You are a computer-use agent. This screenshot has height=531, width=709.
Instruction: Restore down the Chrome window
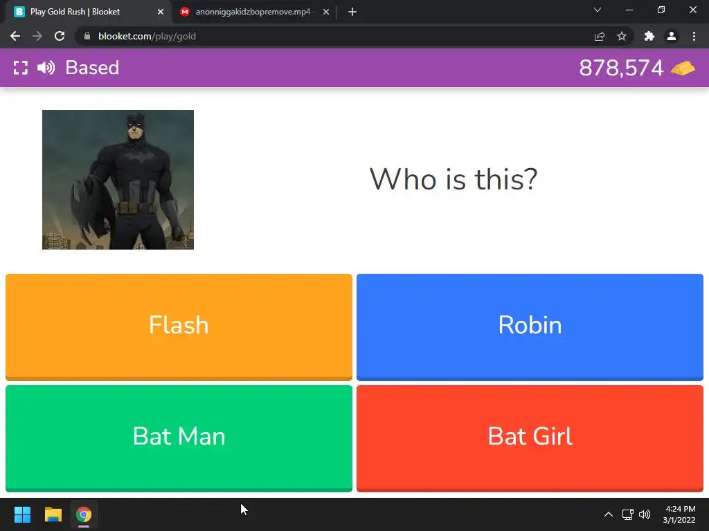pos(661,10)
